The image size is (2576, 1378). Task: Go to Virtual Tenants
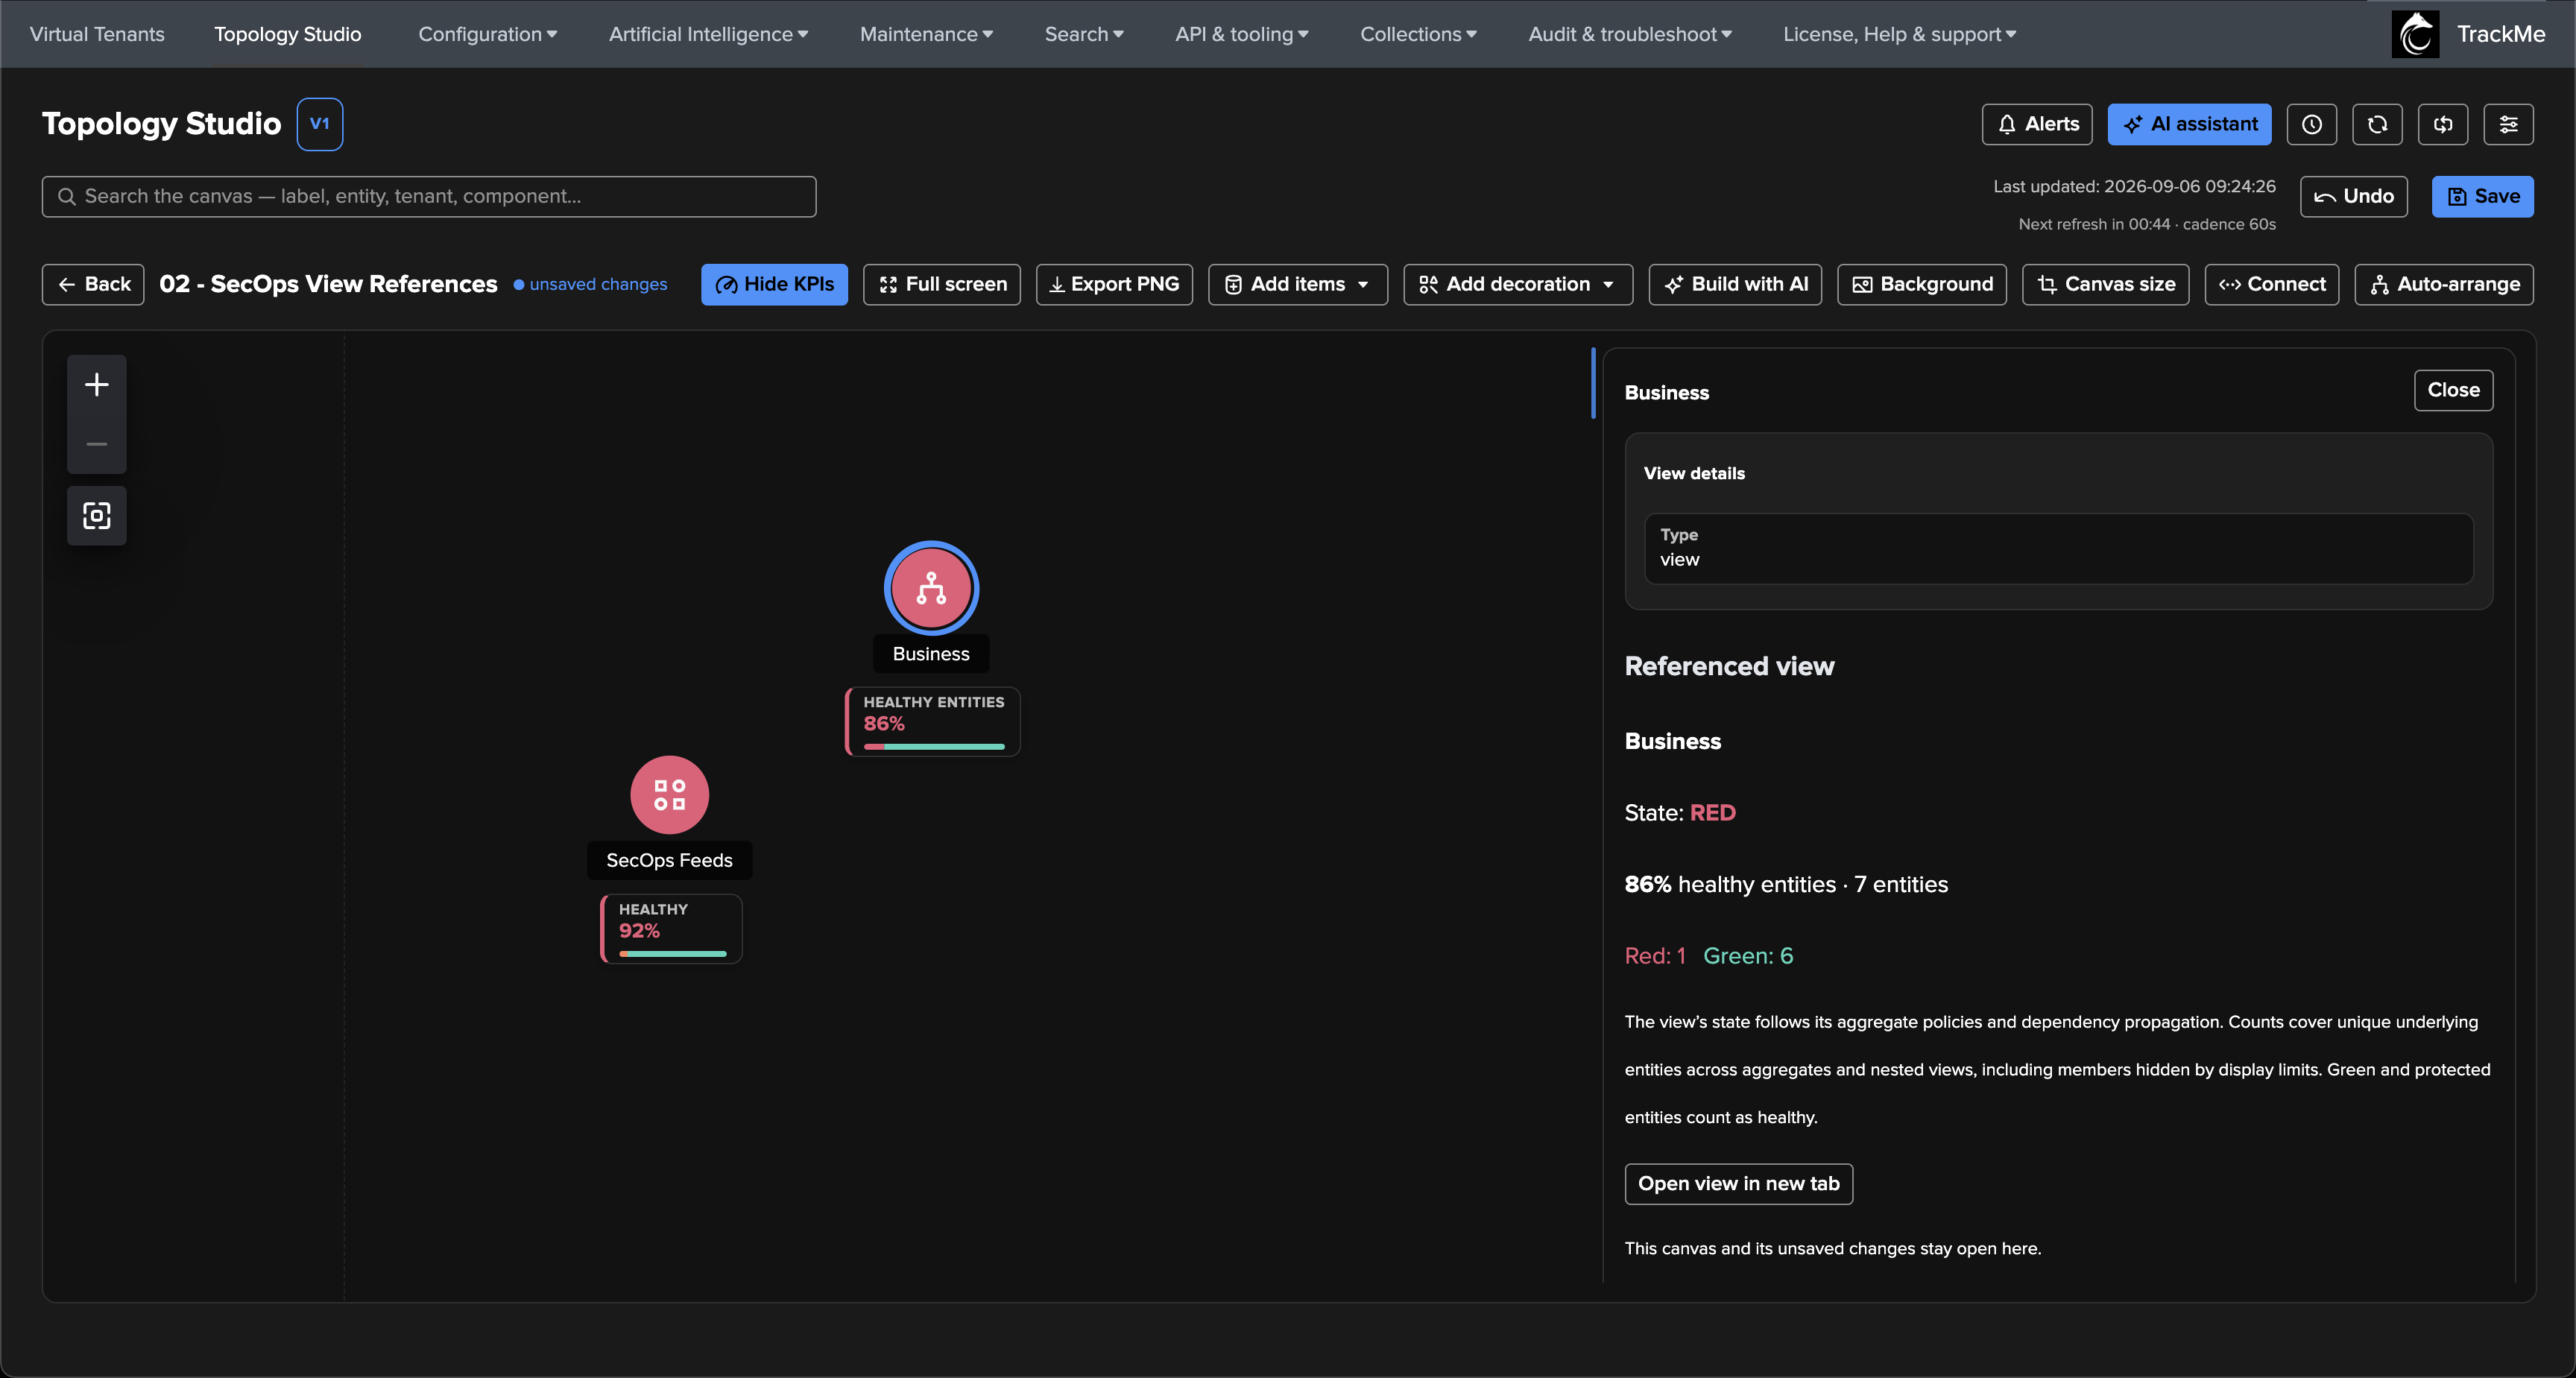click(x=97, y=34)
